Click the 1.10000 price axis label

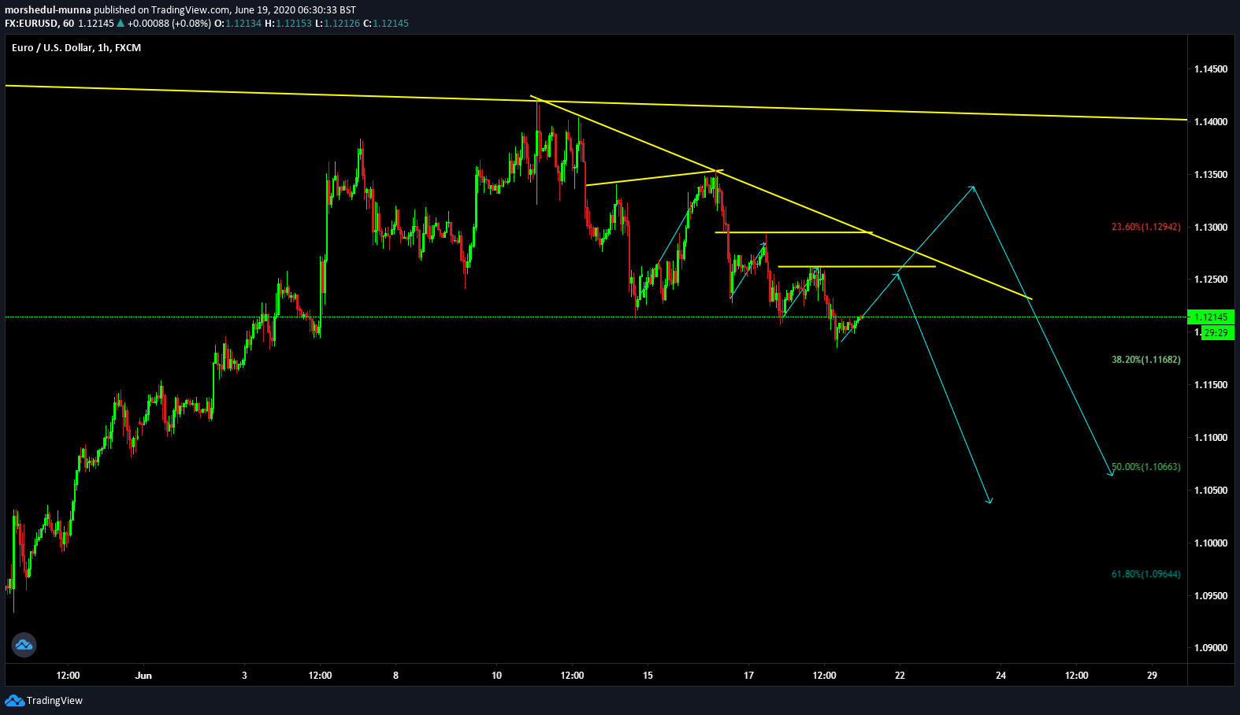tap(1211, 543)
